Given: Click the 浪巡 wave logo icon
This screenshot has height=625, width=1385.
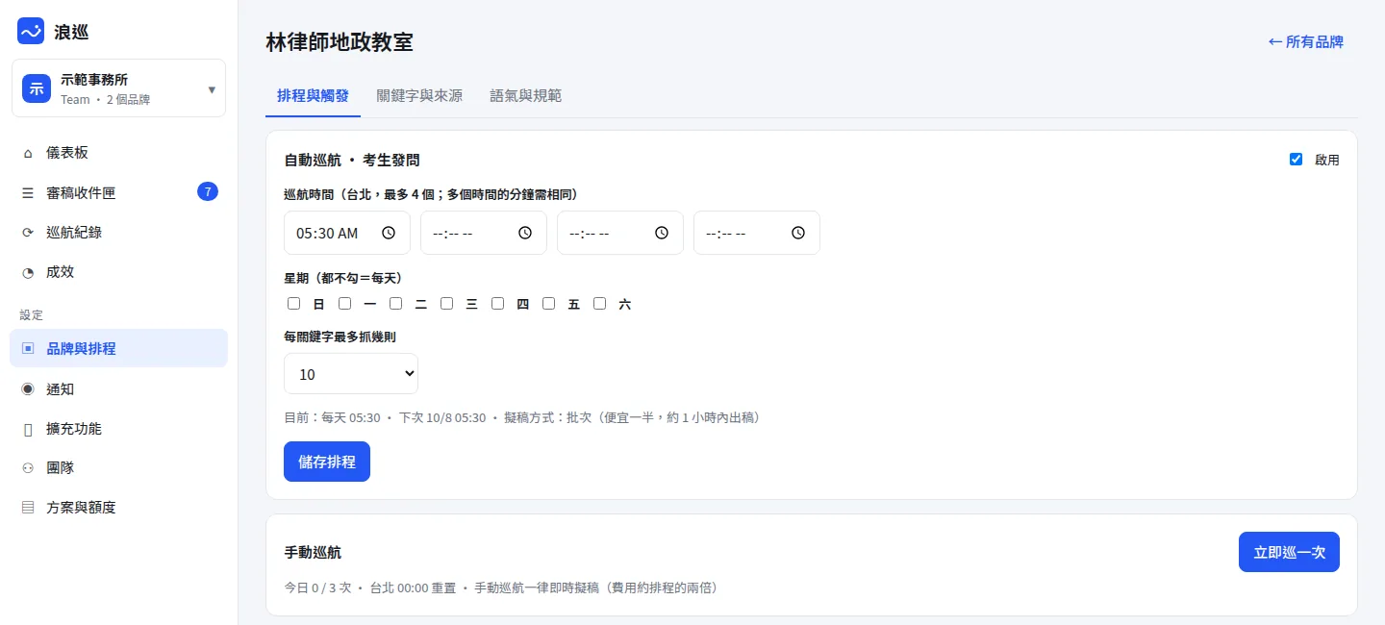Looking at the screenshot, I should tap(31, 31).
